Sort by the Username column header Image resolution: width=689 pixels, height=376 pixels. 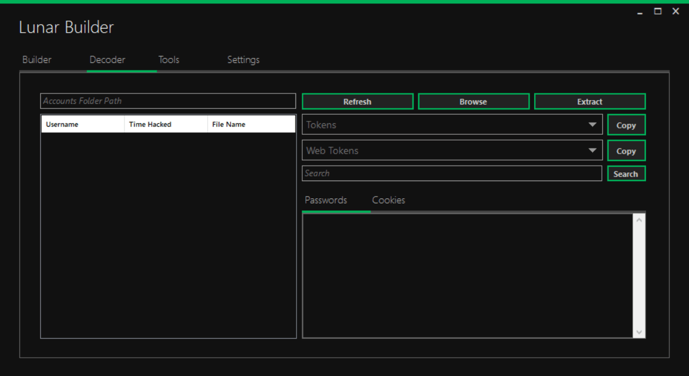82,124
